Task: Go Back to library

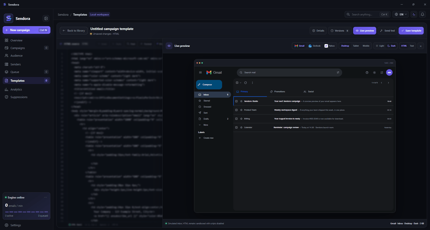Action: (x=74, y=31)
